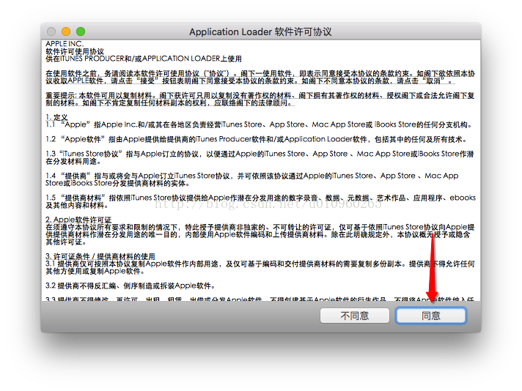Click the paragraph starting '在使用软件之前'
This screenshot has width=522, height=391.
tap(260, 77)
